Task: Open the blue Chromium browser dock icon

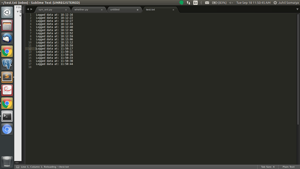Action: click(7, 129)
